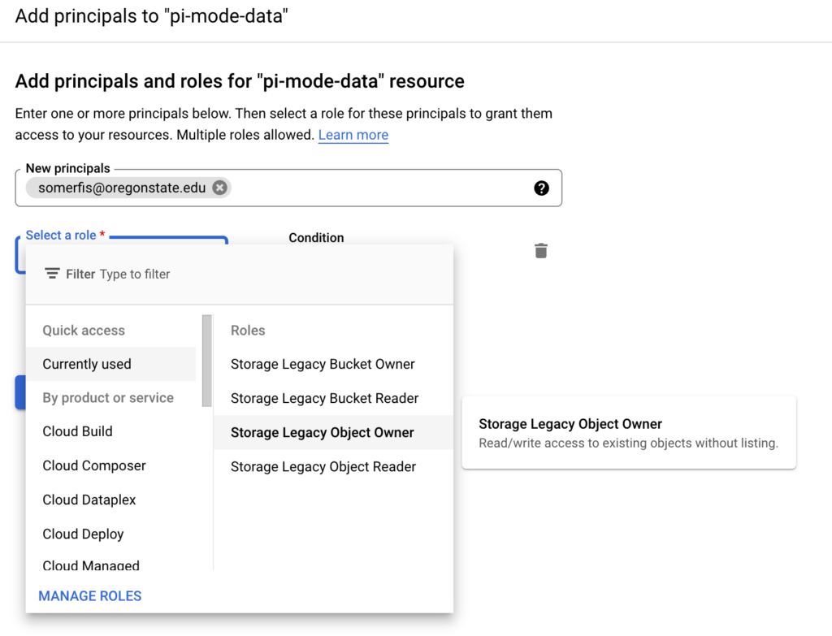Click the Roles column header
Screen dimensions: 832x636
click(248, 330)
